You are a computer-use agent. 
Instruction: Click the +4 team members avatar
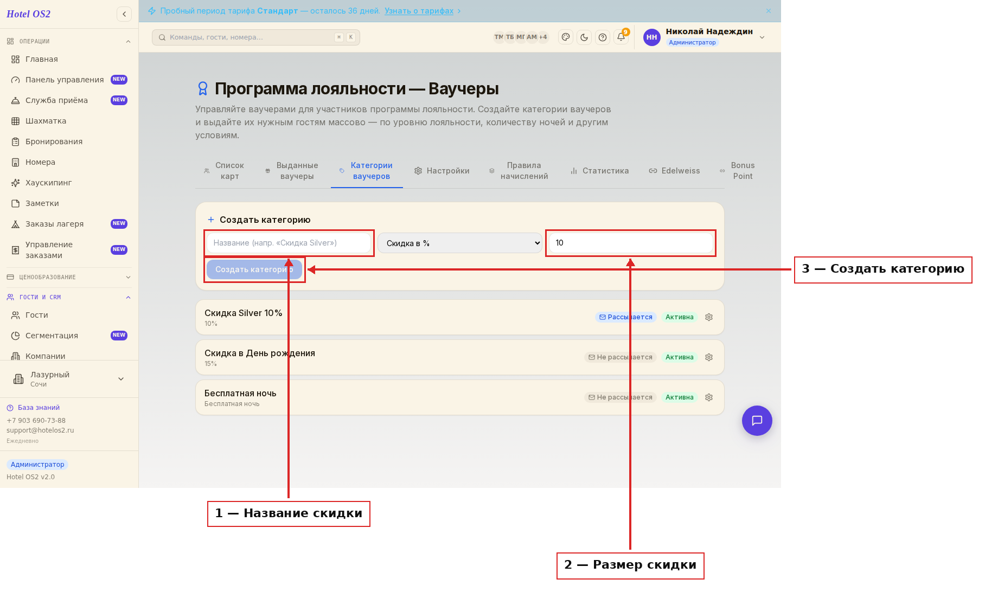[x=543, y=37]
